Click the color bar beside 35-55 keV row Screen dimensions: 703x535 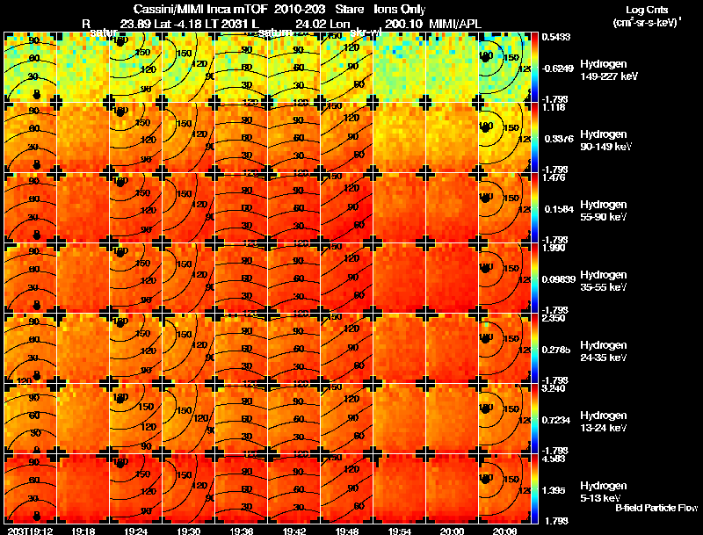click(x=534, y=278)
